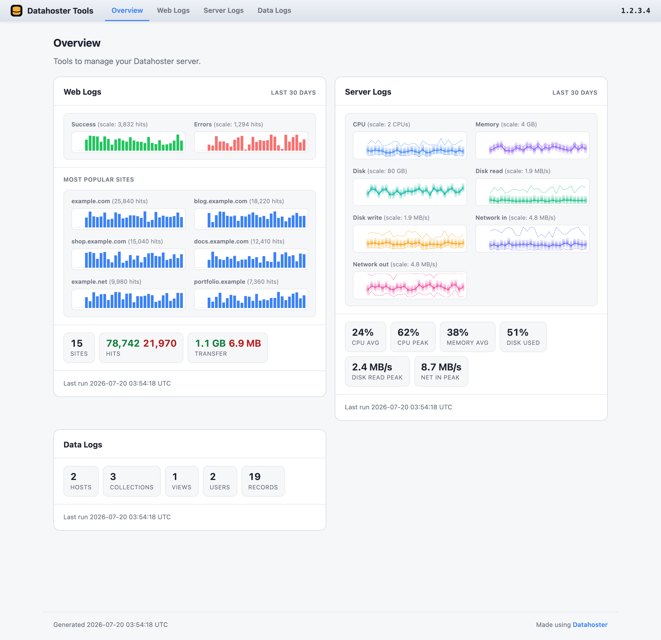This screenshot has height=640, width=661.
Task: Click the Web Logs 'Last run' timestamp
Action: [117, 383]
